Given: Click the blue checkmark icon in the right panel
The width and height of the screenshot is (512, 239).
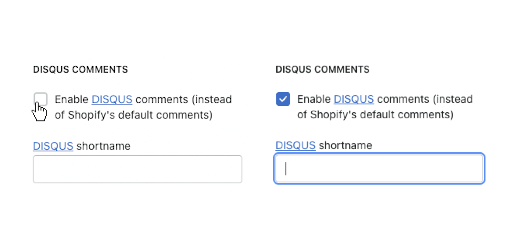Looking at the screenshot, I should tap(283, 99).
